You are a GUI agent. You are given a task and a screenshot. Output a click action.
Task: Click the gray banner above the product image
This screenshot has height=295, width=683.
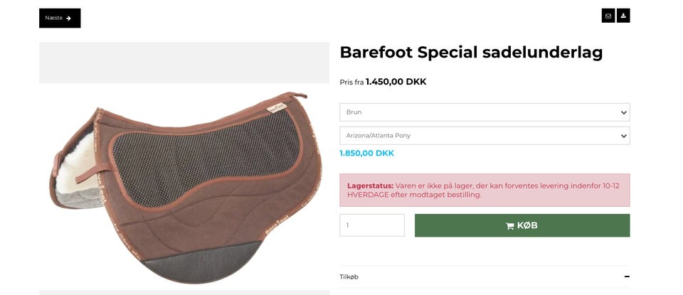(x=184, y=63)
